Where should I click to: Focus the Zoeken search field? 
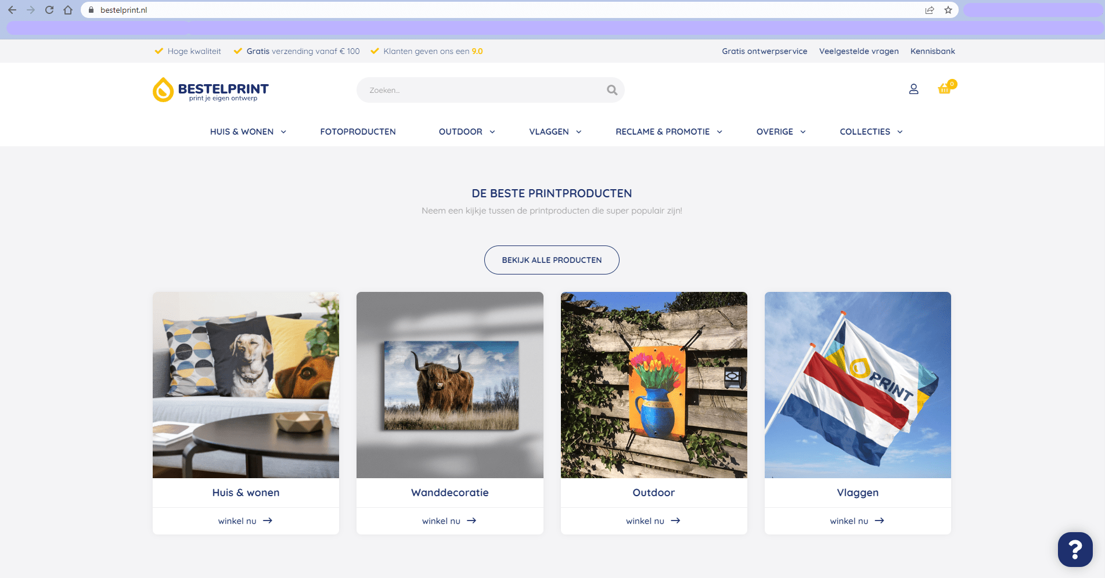click(x=482, y=90)
